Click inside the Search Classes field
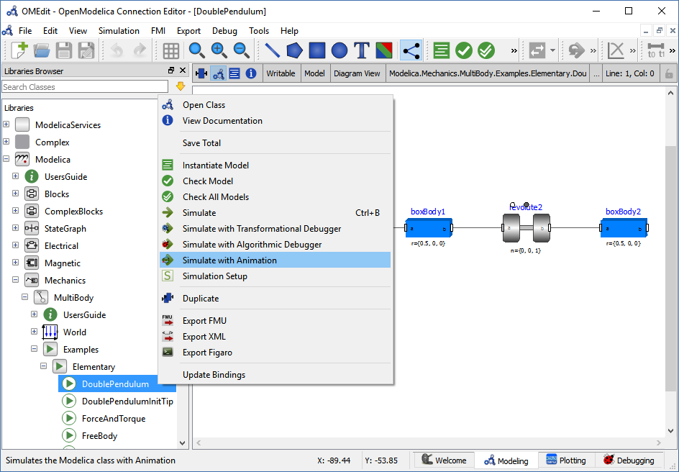This screenshot has height=472, width=679. [x=84, y=86]
